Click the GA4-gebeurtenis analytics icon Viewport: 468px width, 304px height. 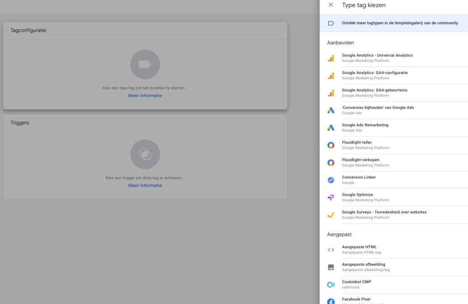[331, 93]
